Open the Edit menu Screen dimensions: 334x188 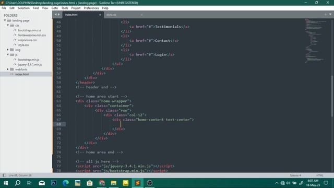click(12, 8)
